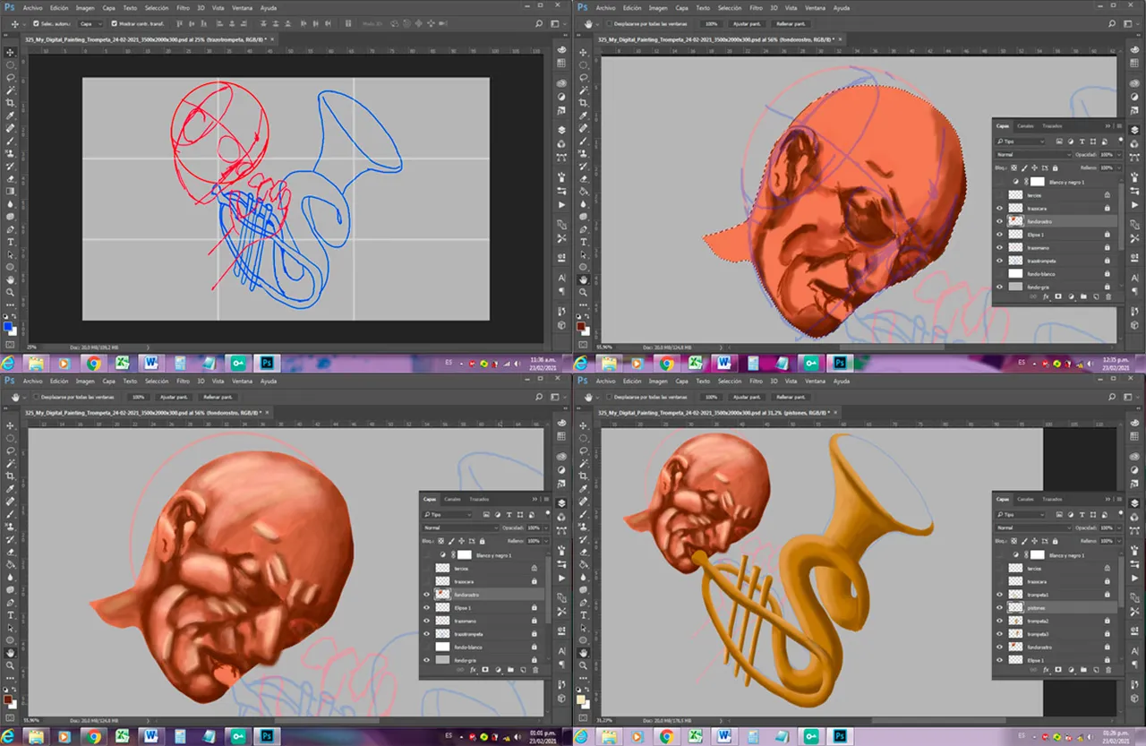1146x746 pixels.
Task: Open blend mode Normal dropdown in top-right window
Action: point(1033,154)
